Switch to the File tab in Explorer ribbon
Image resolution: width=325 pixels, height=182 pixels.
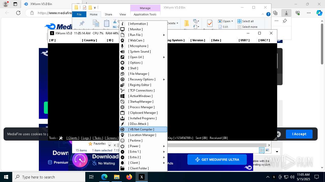(79, 14)
